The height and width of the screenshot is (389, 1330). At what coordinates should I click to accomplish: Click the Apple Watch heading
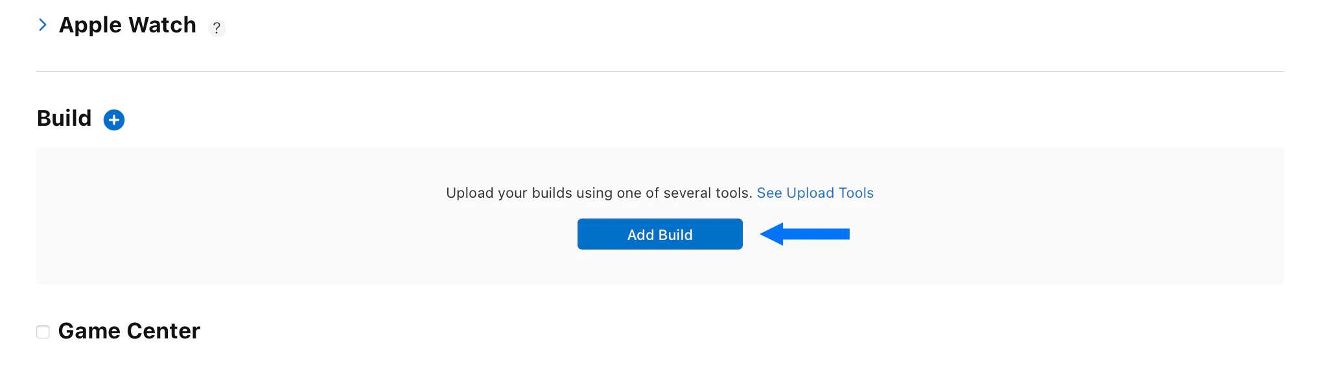tap(127, 25)
